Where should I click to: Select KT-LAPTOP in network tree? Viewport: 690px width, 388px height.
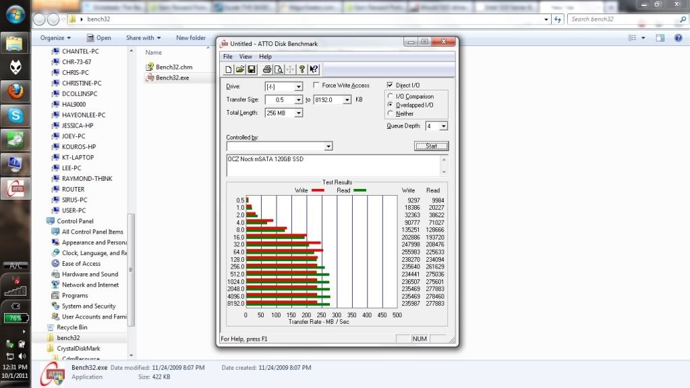click(78, 157)
